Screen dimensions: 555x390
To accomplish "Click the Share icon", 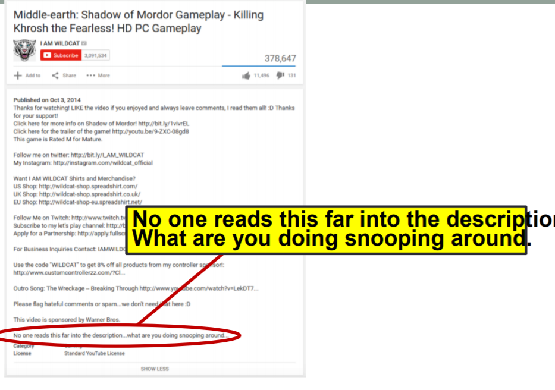I will click(x=55, y=76).
